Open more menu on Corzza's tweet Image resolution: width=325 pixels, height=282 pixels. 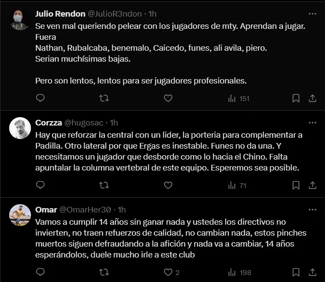tap(312, 123)
